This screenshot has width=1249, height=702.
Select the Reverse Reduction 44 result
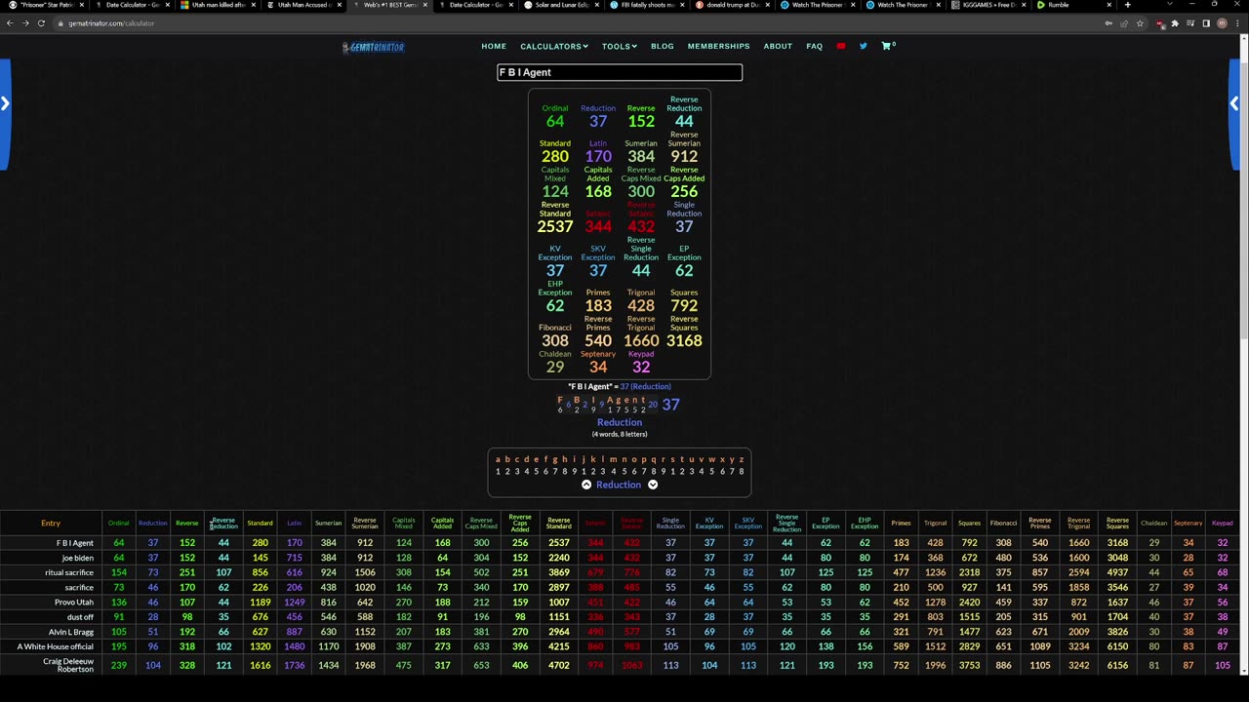click(684, 113)
